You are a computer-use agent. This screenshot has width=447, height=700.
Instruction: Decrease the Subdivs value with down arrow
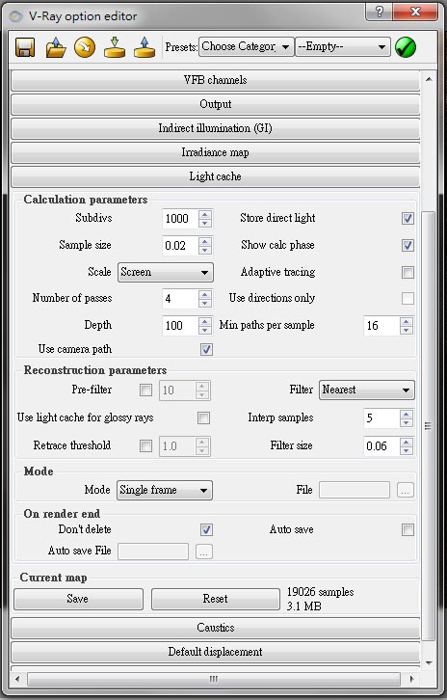pyautogui.click(x=205, y=223)
